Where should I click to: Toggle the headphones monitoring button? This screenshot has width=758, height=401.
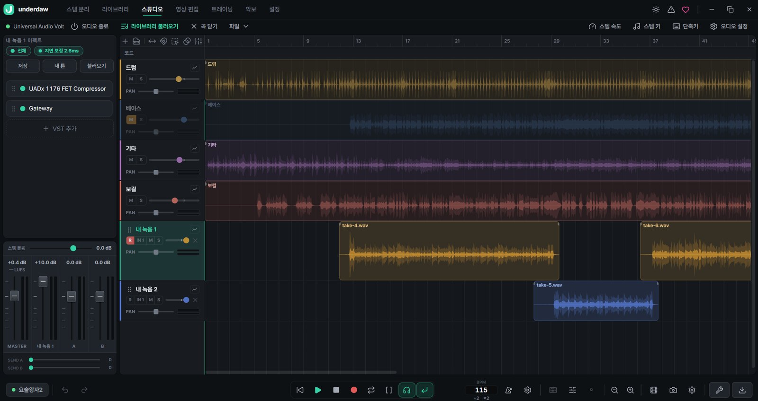406,390
